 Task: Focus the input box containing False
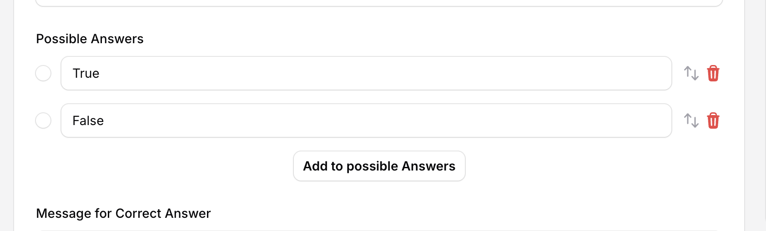tap(366, 121)
